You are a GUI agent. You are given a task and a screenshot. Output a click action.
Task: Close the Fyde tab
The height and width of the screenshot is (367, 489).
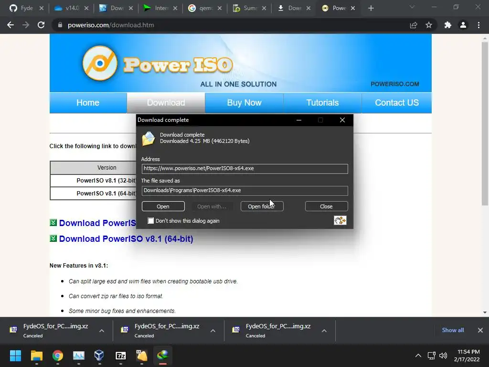[42, 8]
